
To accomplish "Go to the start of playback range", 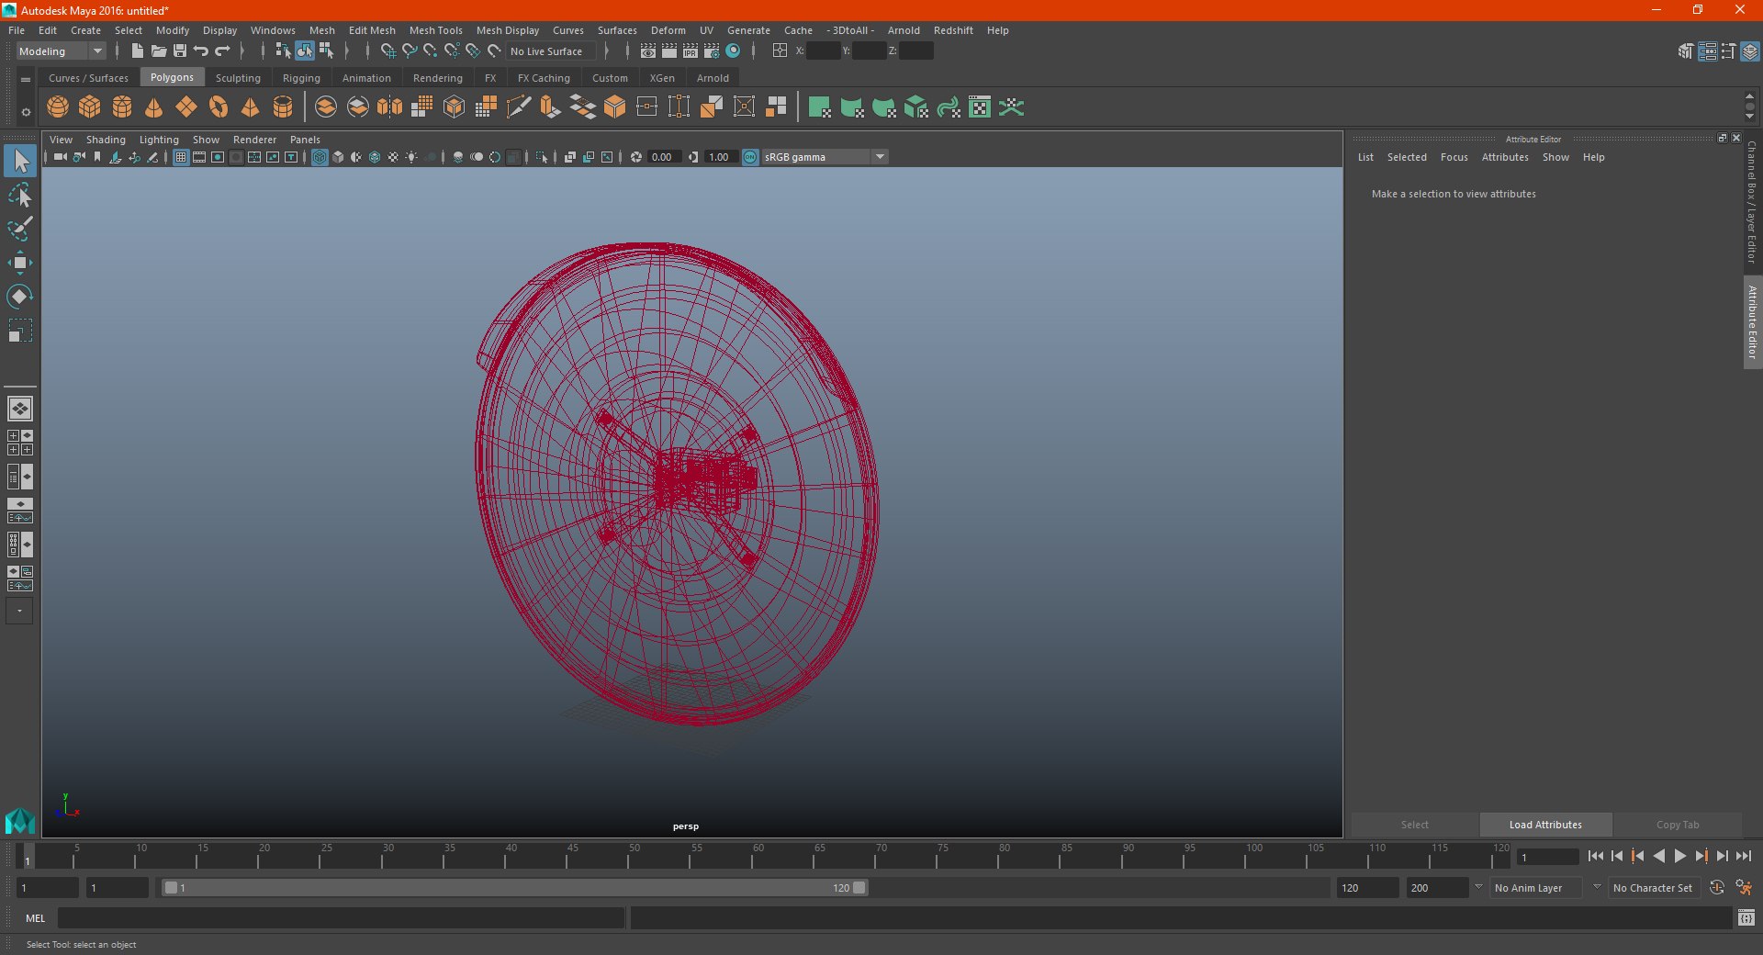I will click(1596, 856).
